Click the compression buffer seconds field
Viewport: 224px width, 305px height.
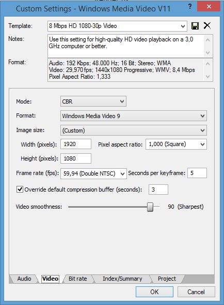point(158,190)
